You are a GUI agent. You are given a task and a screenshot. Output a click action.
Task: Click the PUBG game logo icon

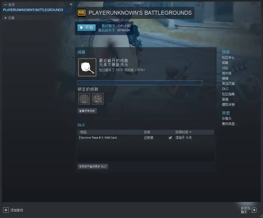[82, 13]
